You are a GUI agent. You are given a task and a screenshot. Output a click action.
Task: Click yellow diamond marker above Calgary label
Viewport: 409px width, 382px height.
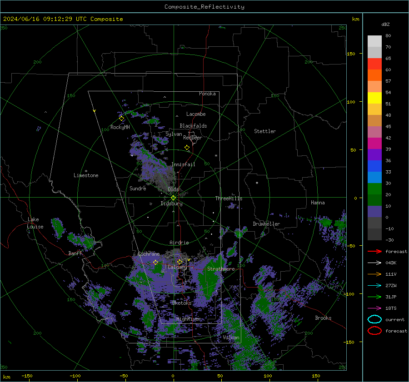[x=180, y=262]
